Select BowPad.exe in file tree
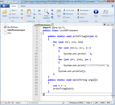 point(11,27)
